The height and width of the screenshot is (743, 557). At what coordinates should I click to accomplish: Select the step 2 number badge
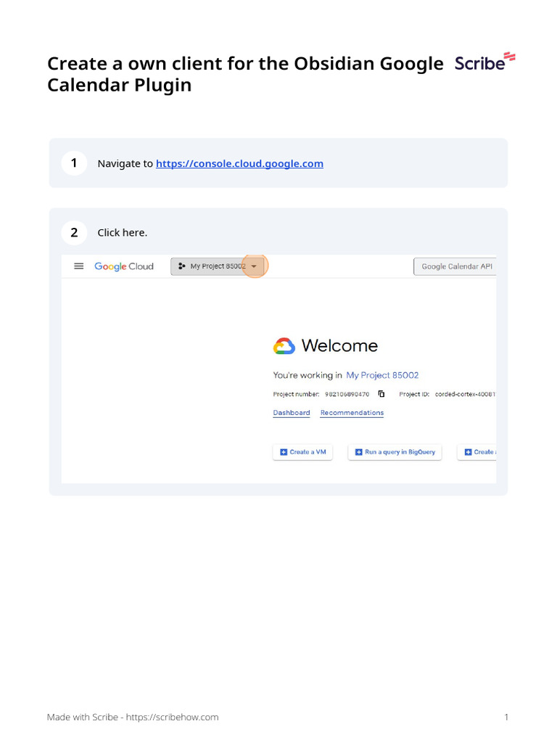[74, 233]
